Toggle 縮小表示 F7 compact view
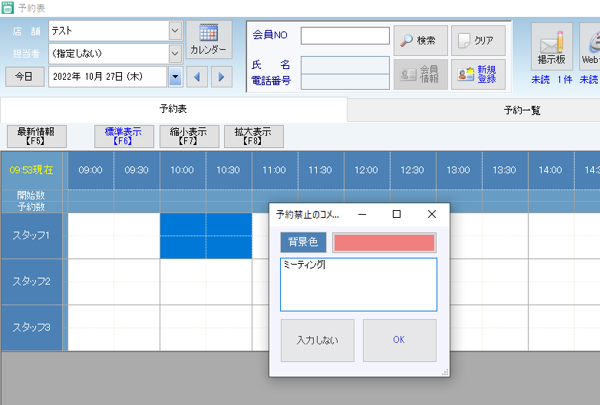Image resolution: width=600 pixels, height=405 pixels. pos(189,136)
